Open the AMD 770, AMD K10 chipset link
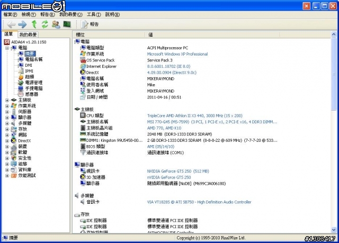 click(x=164, y=128)
